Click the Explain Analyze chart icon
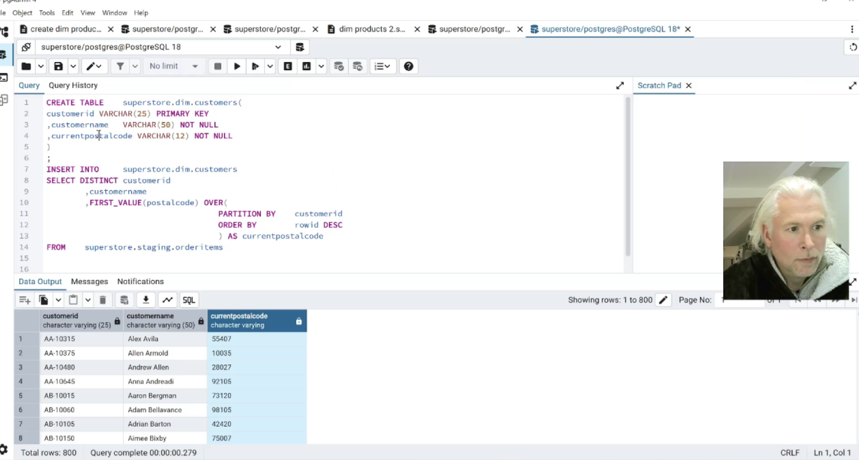The image size is (859, 460). click(307, 66)
